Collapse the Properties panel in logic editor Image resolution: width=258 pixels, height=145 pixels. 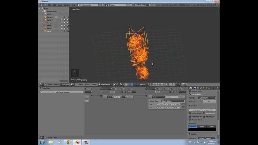pyautogui.click(x=41, y=88)
